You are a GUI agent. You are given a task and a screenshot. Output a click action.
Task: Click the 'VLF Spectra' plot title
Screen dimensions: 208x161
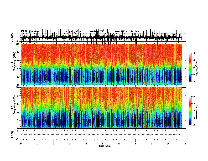pos(30,31)
